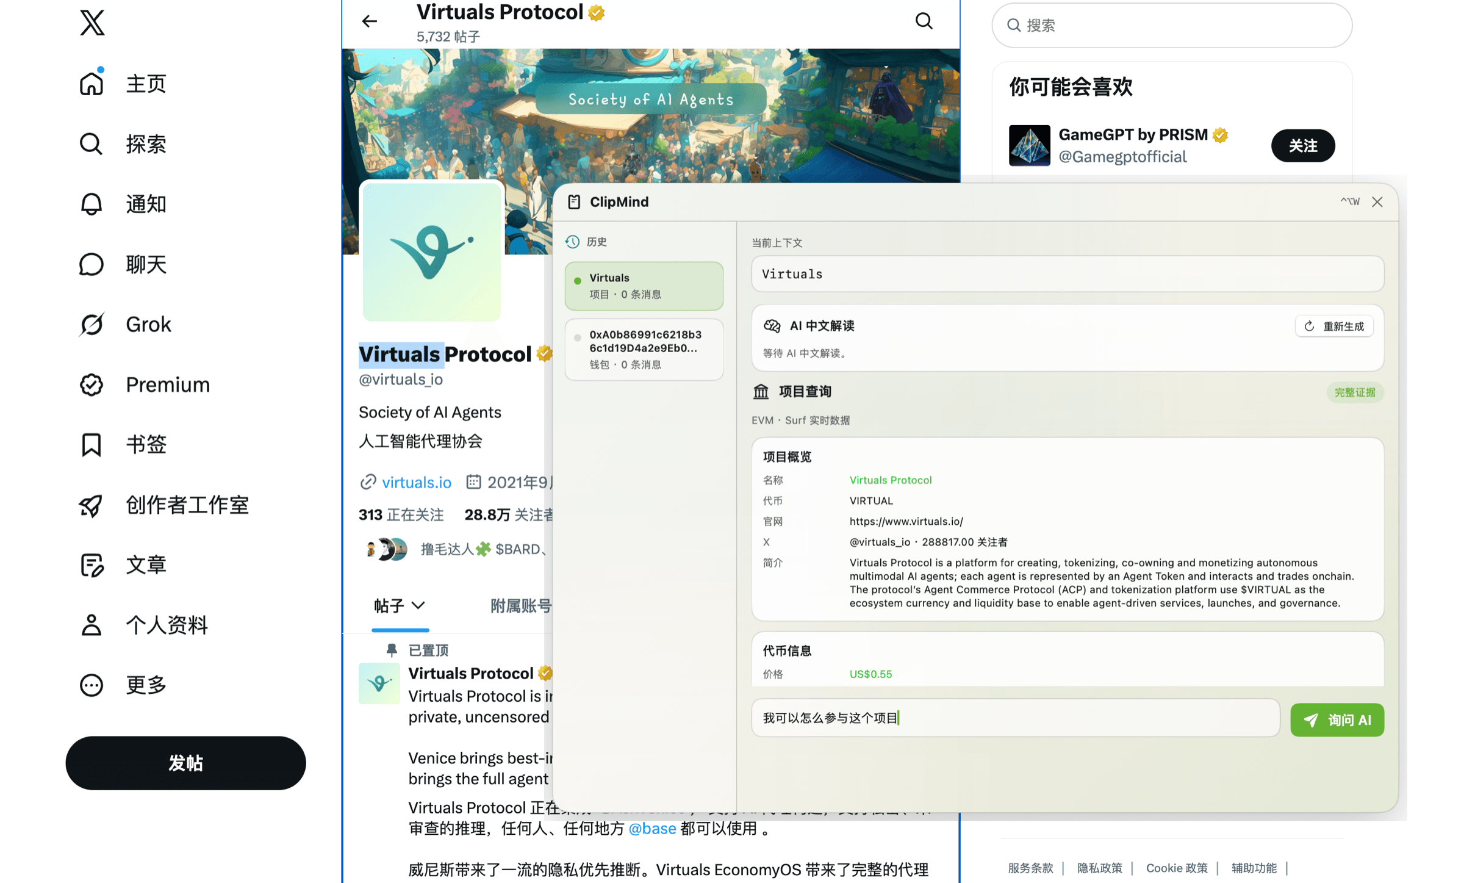Click the https://www.virtuals.io/ 官网 value
The width and height of the screenshot is (1464, 883).
[906, 521]
